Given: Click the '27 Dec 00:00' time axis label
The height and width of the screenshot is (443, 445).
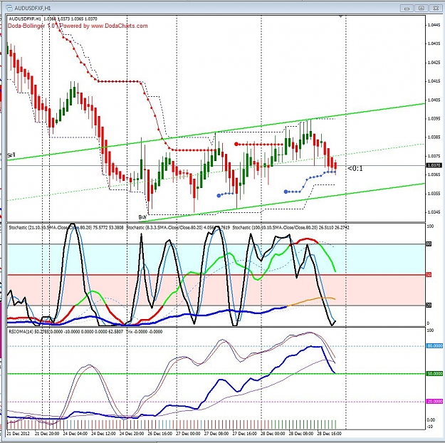Looking at the screenshot, I should [188, 434].
